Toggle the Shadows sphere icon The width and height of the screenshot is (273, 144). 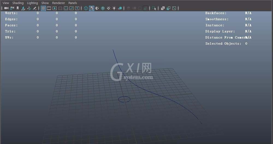(120, 8)
